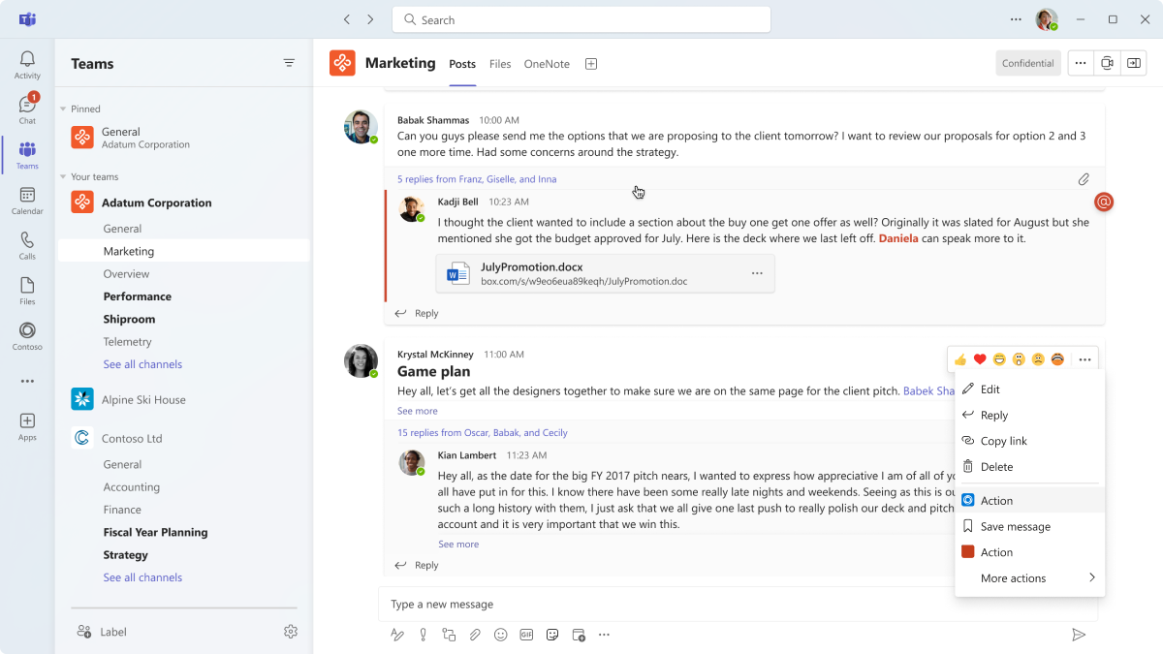The height and width of the screenshot is (654, 1163).
Task: Click the Meet now video icon
Action: 1107,63
